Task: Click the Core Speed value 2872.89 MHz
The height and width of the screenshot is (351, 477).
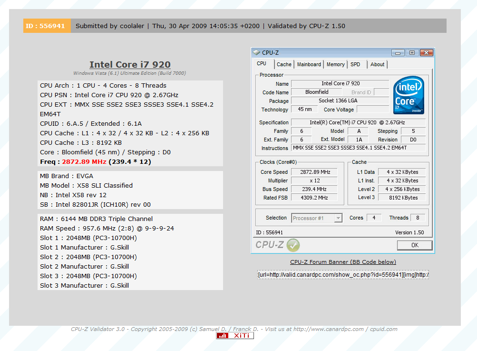Action: pos(315,172)
